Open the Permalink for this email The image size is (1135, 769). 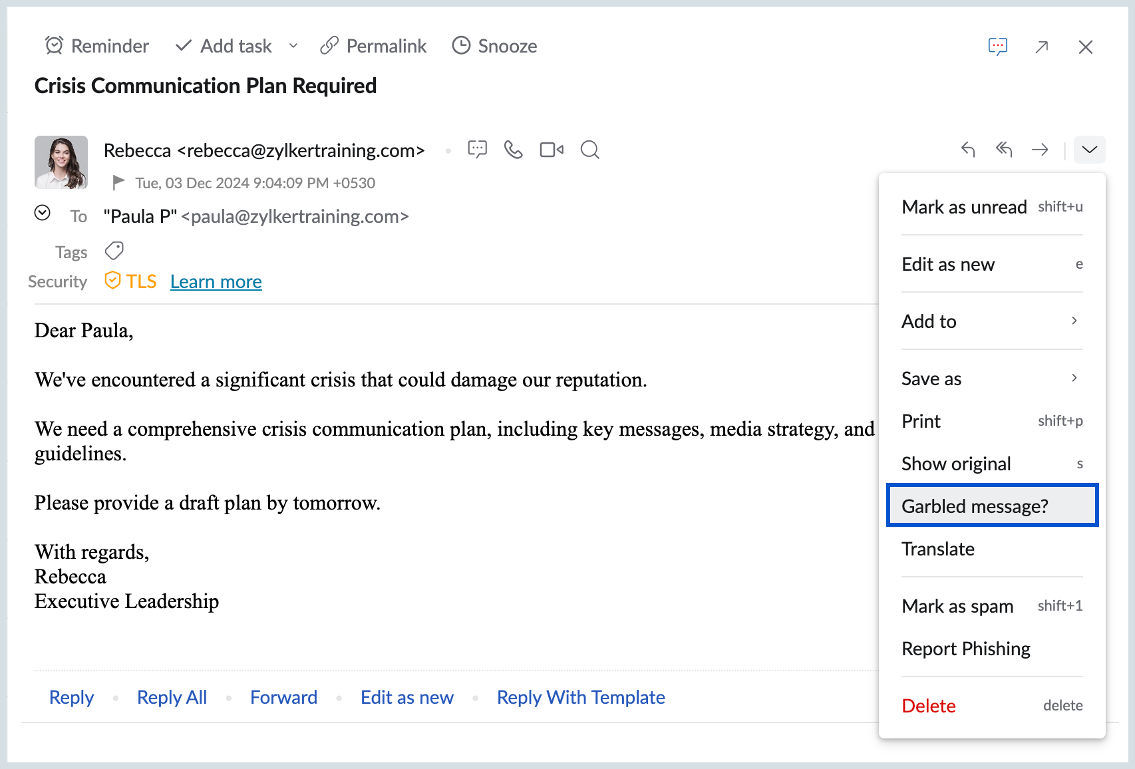pos(373,46)
